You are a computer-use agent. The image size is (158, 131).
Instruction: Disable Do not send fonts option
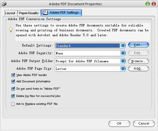[x=13, y=89]
